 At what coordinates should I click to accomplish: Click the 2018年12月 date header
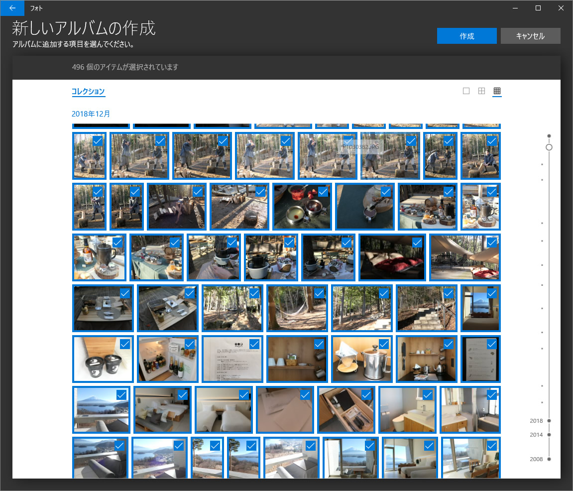(91, 114)
